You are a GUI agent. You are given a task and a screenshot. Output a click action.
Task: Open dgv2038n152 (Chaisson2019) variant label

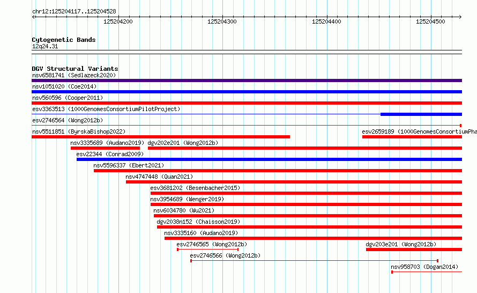coord(198,222)
